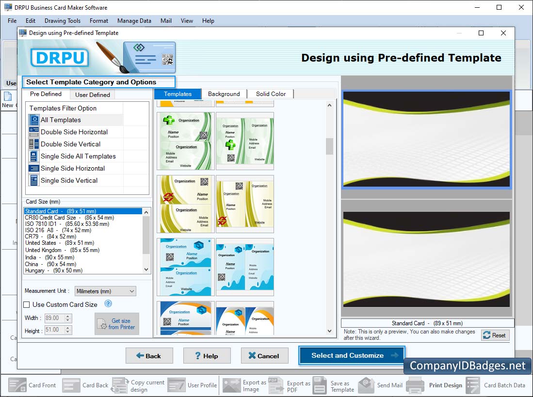Click the Send Mail icon
This screenshot has width=533, height=397.
[x=366, y=385]
